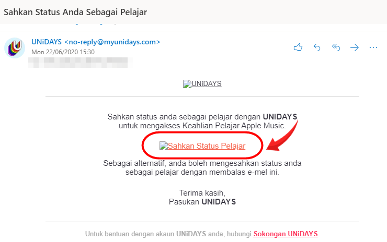This screenshot has width=387, height=242.
Task: Click the Apple Music sentence in the body
Action: [202, 121]
